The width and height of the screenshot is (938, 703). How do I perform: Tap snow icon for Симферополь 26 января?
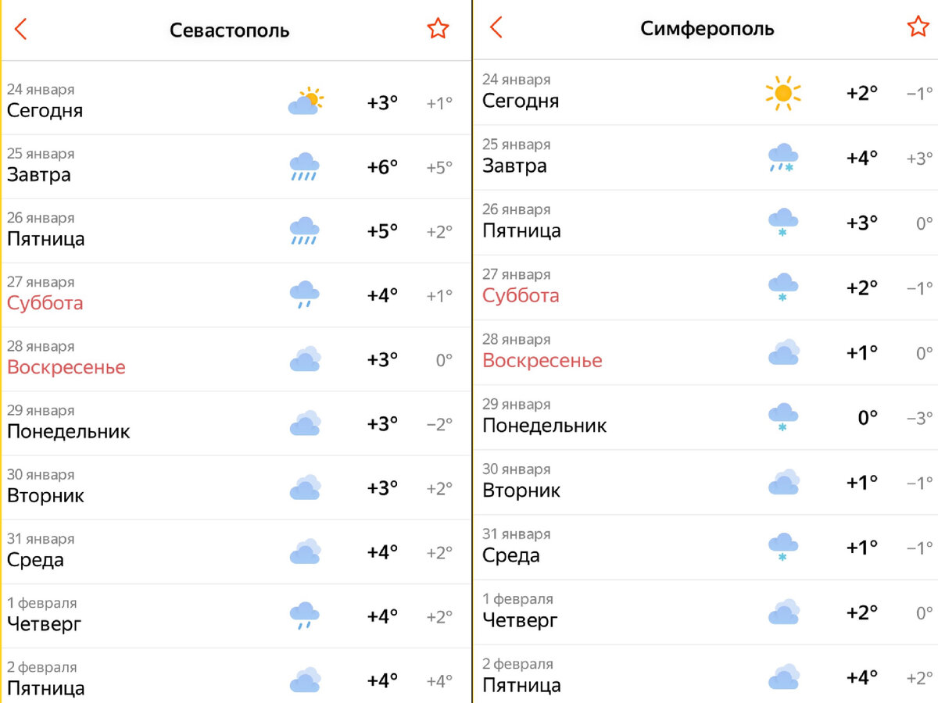[x=782, y=223]
